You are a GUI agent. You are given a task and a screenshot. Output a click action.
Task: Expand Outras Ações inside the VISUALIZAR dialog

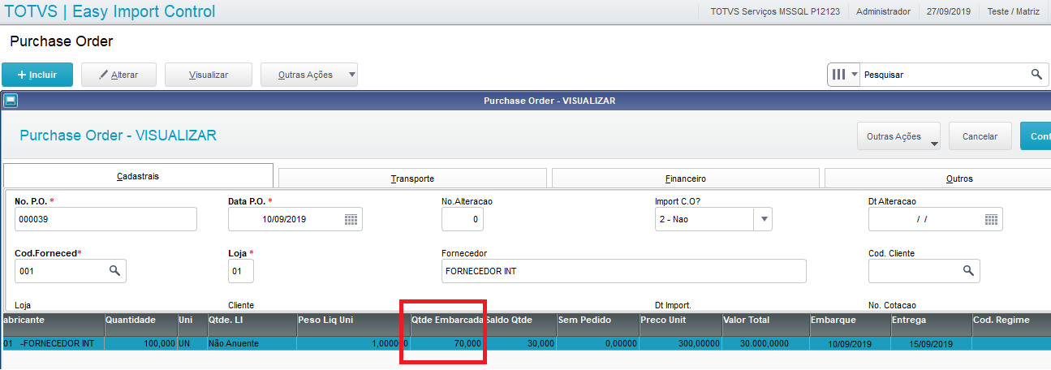click(898, 136)
